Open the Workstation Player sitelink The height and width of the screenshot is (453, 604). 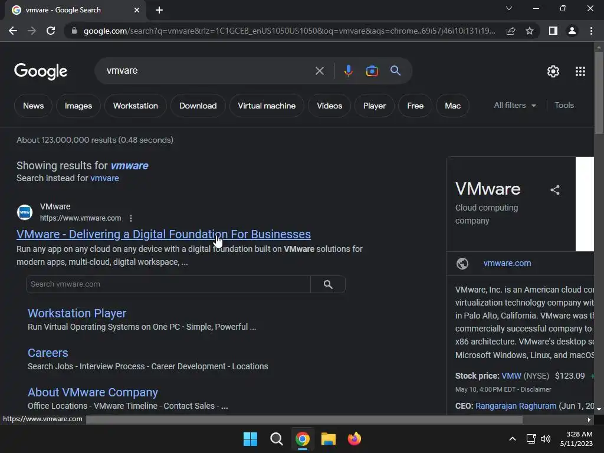pos(77,313)
